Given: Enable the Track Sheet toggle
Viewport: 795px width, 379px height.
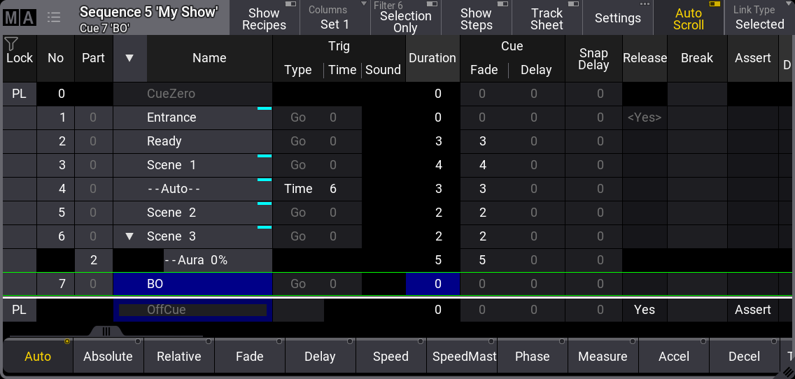Looking at the screenshot, I should point(547,18).
